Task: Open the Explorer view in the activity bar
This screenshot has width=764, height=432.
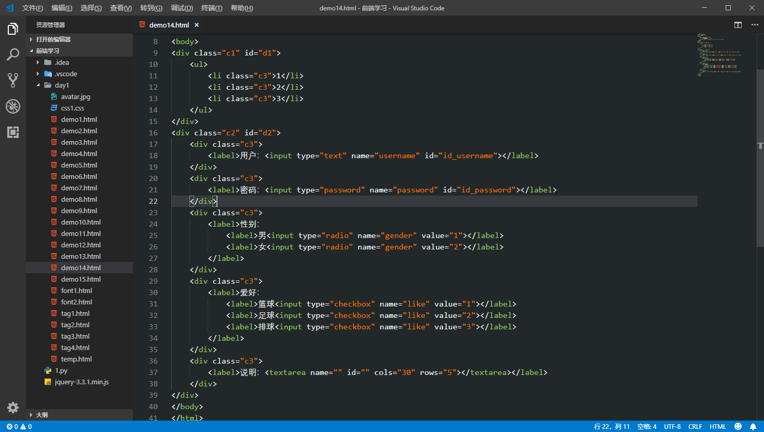Action: coord(12,29)
